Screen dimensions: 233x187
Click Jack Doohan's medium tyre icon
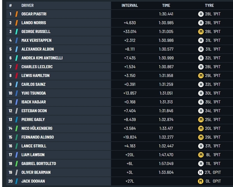[x=201, y=181]
